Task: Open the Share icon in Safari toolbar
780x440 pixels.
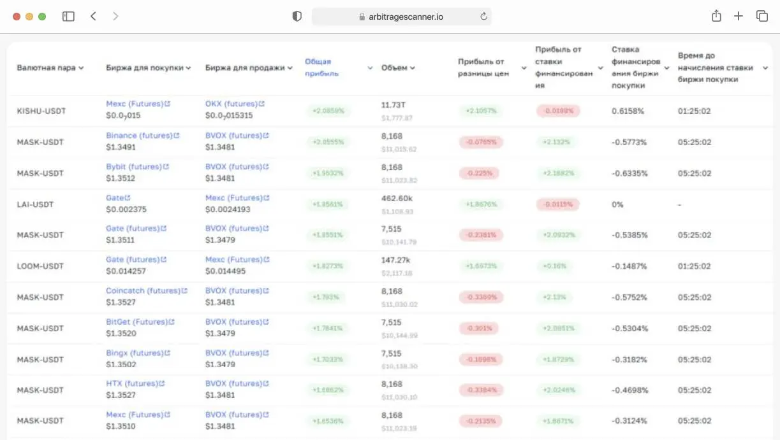Action: point(716,16)
